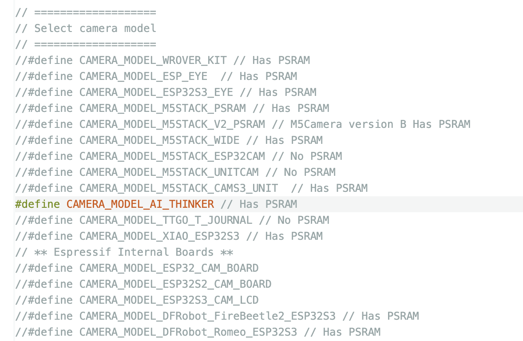The height and width of the screenshot is (341, 523).
Task: Click on CAMERA_MODEL_ESP32_CAM_BOARD identifier
Action: coord(169,268)
